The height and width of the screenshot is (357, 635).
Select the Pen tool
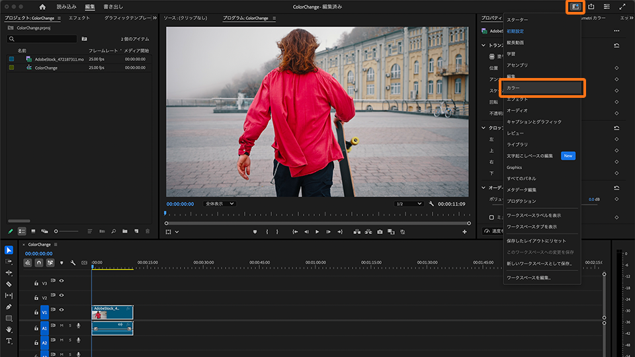coord(9,307)
